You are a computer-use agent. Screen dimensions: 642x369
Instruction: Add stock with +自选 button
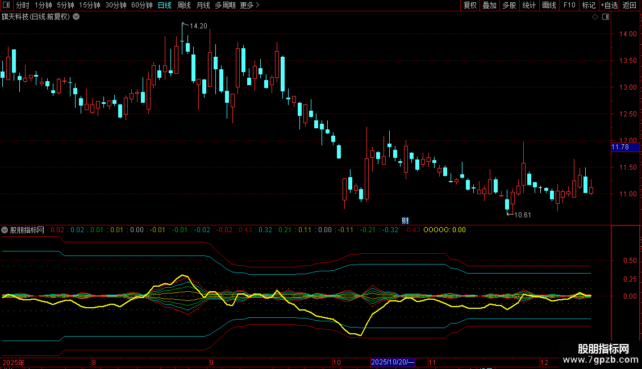[x=608, y=5]
